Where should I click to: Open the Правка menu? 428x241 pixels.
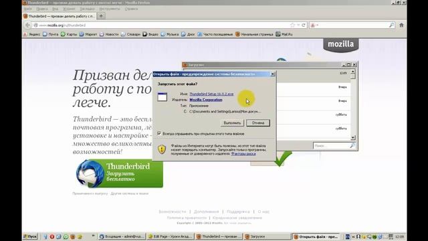[x=42, y=9]
